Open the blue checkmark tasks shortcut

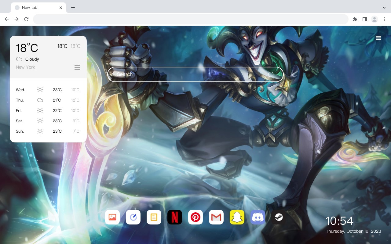click(x=133, y=217)
